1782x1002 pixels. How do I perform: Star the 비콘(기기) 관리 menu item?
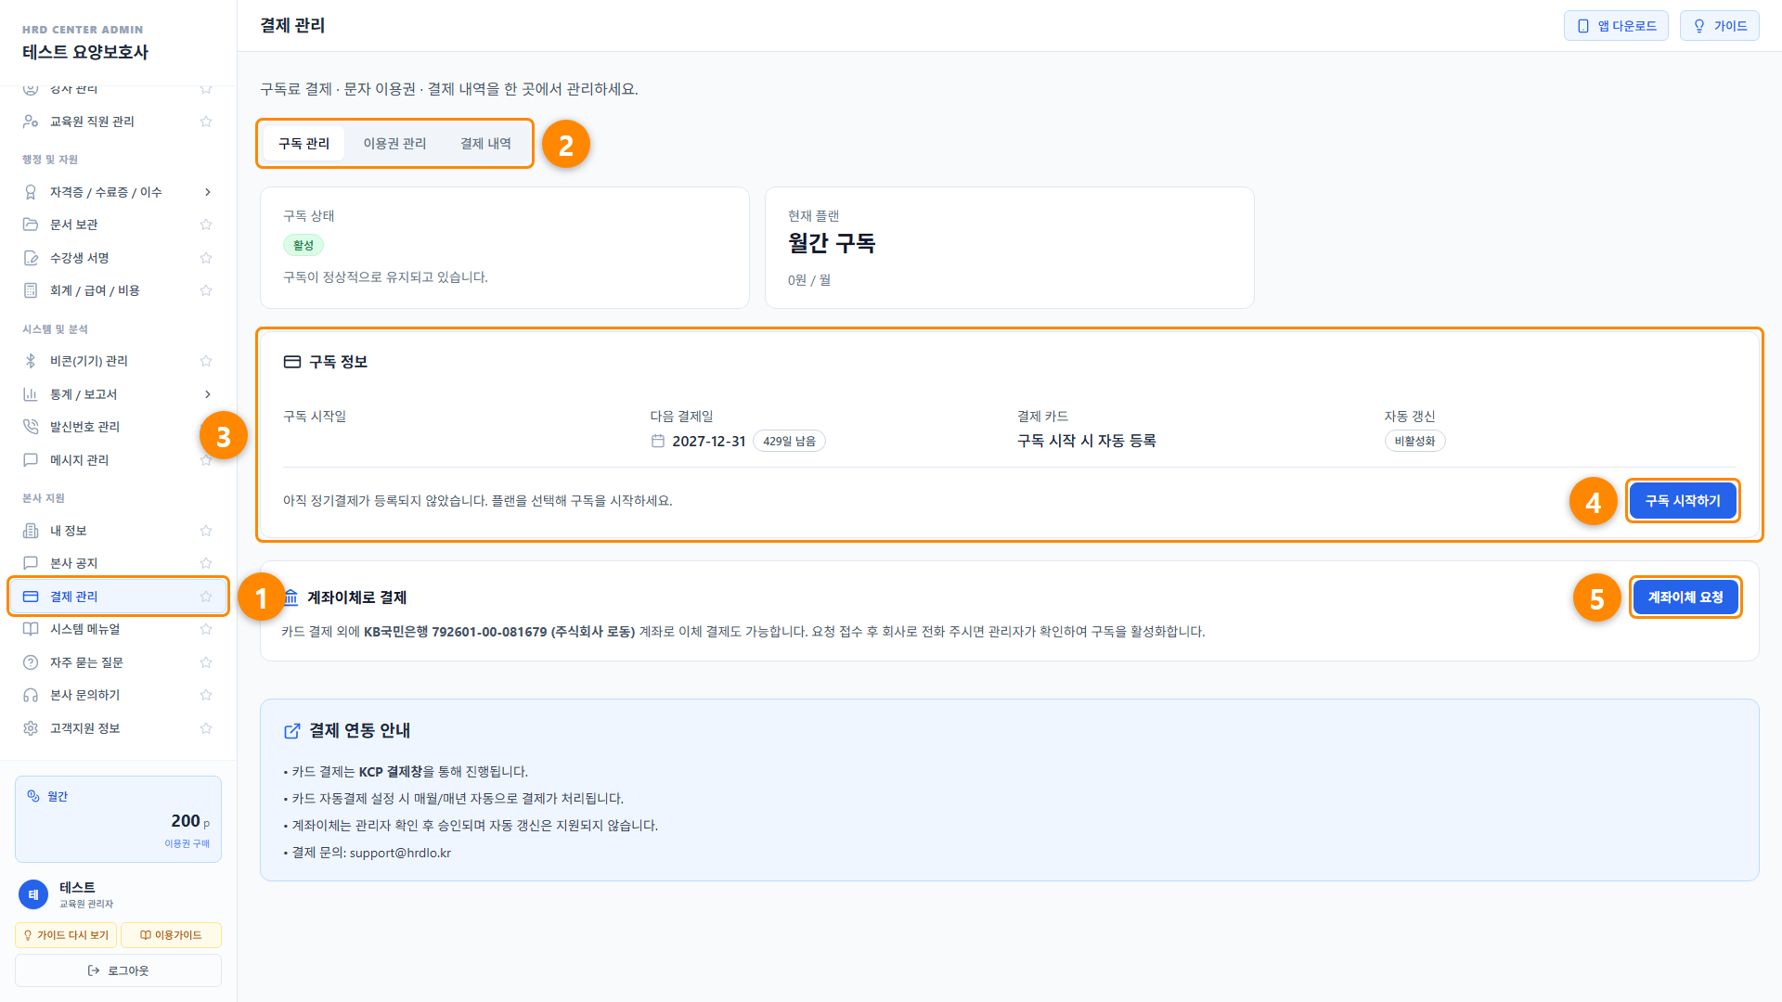coord(206,361)
